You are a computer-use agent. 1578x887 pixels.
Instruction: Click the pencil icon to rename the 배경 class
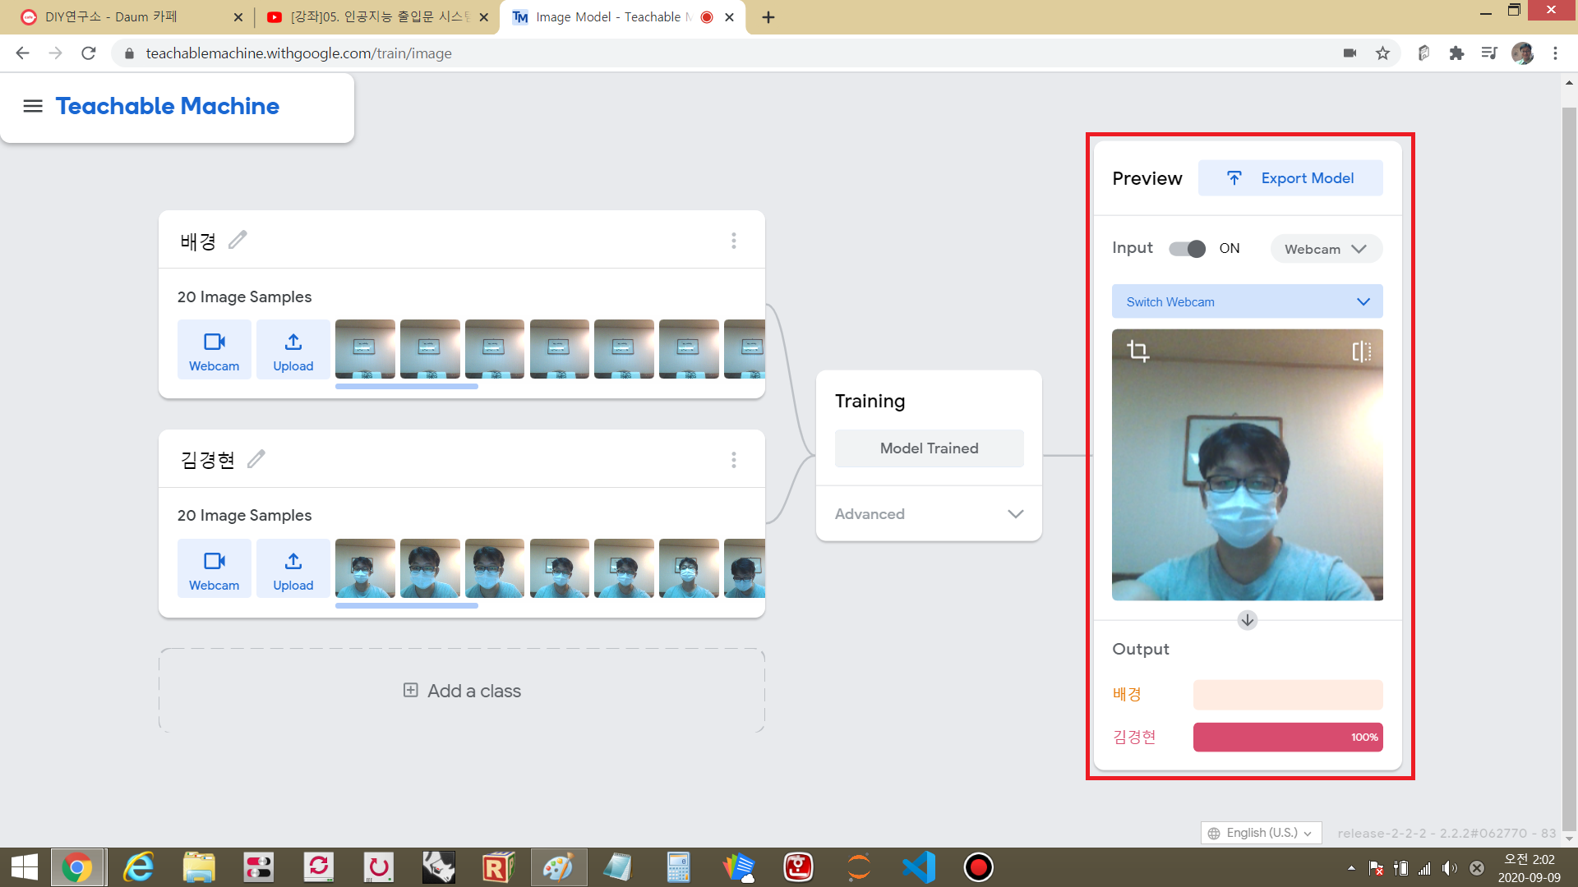click(x=238, y=240)
